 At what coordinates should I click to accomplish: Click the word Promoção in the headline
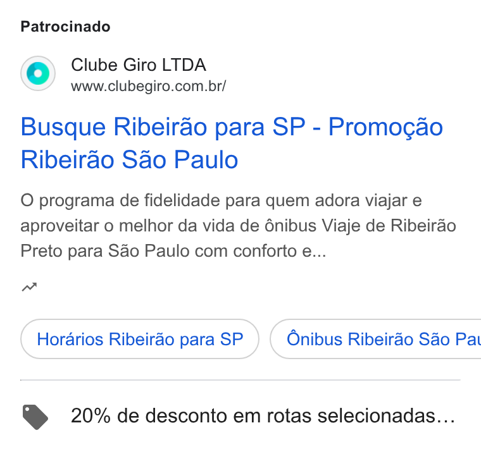(385, 127)
